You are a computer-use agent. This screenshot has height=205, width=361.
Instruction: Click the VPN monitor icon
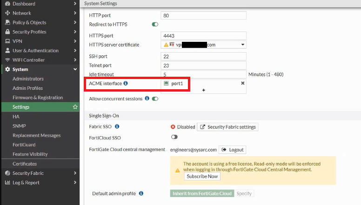7,41
